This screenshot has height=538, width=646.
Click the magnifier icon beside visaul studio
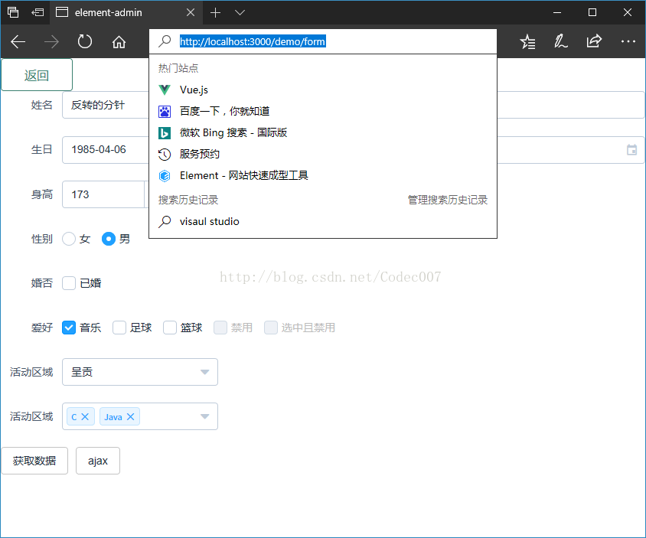pyautogui.click(x=165, y=222)
